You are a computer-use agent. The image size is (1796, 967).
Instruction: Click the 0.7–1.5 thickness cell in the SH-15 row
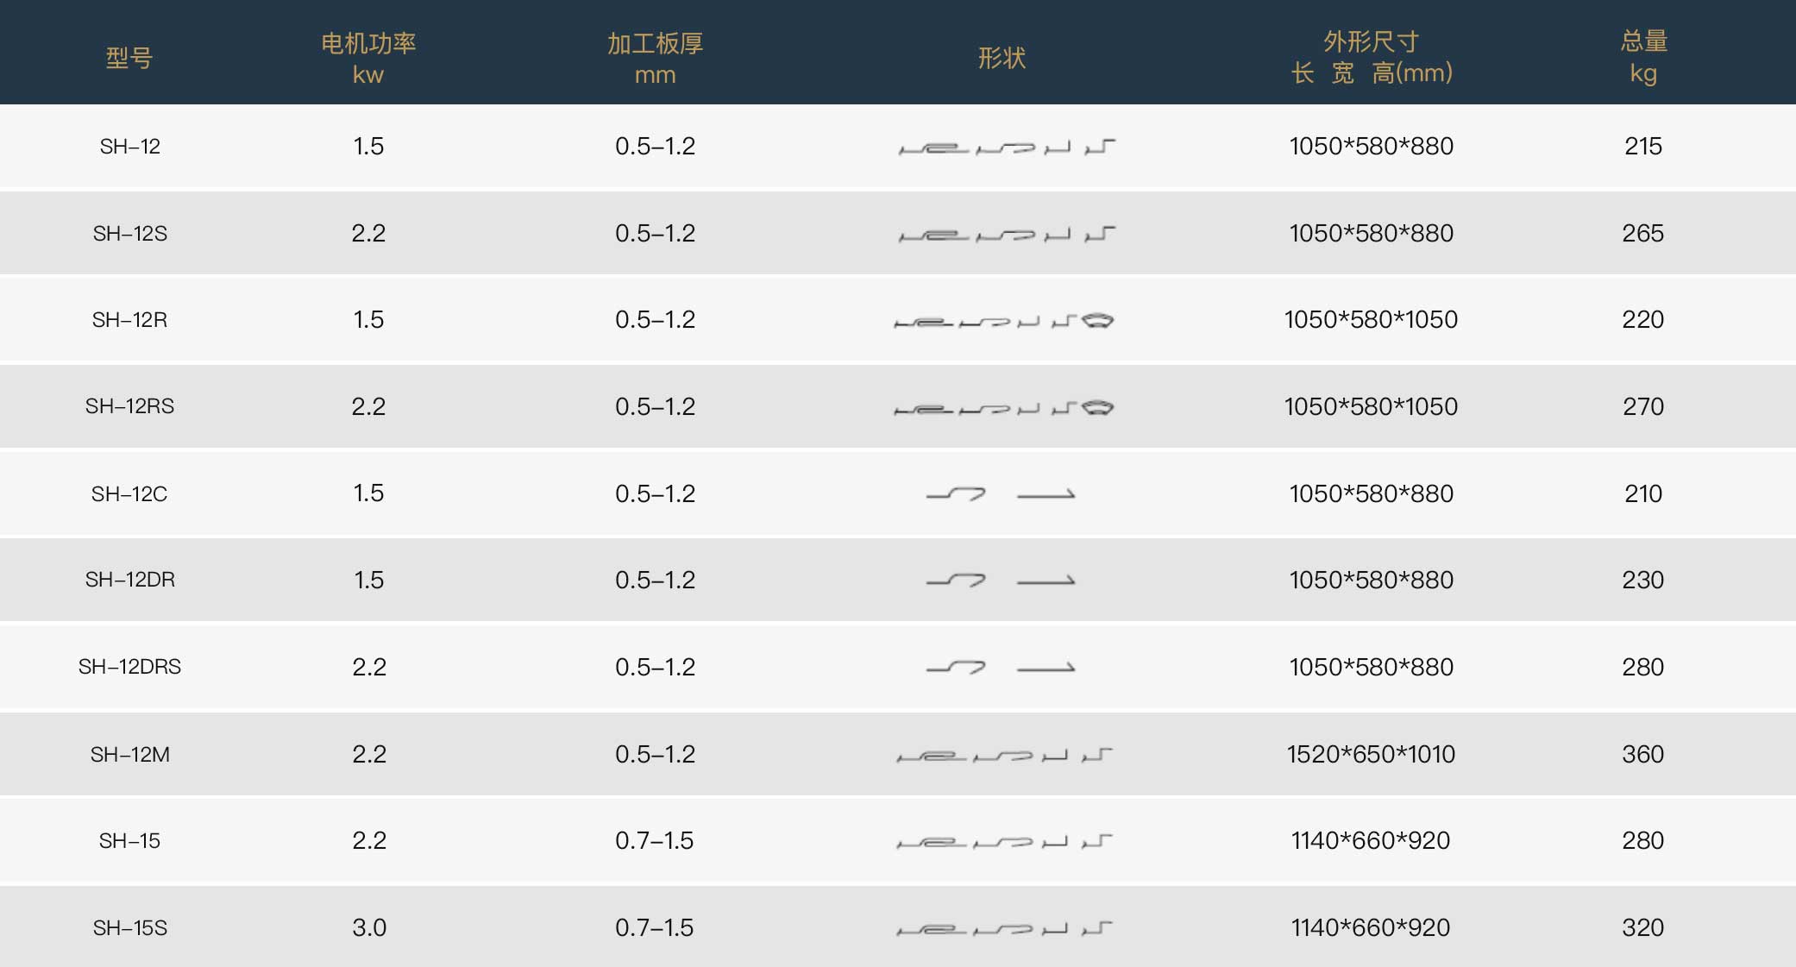(x=655, y=841)
